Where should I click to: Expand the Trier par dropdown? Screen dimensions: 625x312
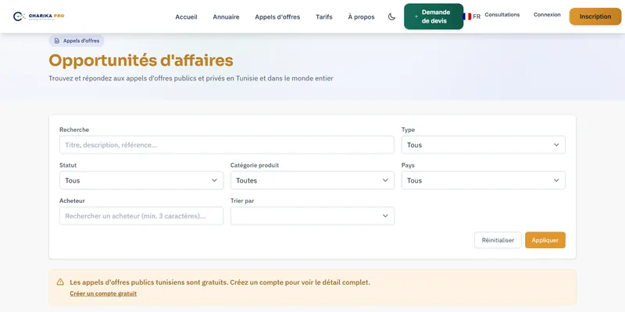[x=312, y=216]
